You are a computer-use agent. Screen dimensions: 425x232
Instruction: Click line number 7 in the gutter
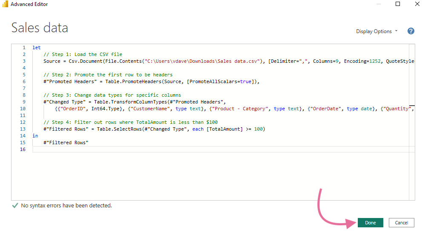point(24,88)
